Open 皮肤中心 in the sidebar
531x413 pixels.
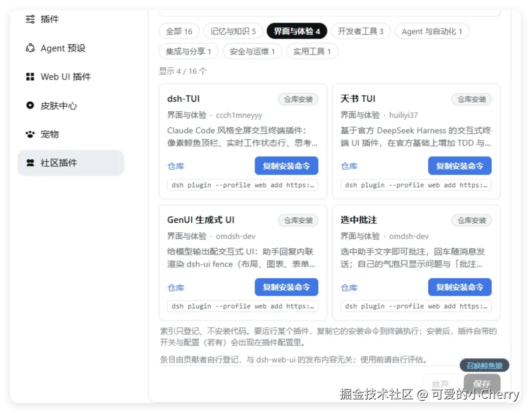click(x=71, y=106)
